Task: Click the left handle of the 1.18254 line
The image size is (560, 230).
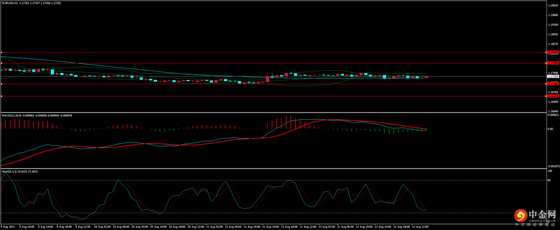Action: (1, 53)
